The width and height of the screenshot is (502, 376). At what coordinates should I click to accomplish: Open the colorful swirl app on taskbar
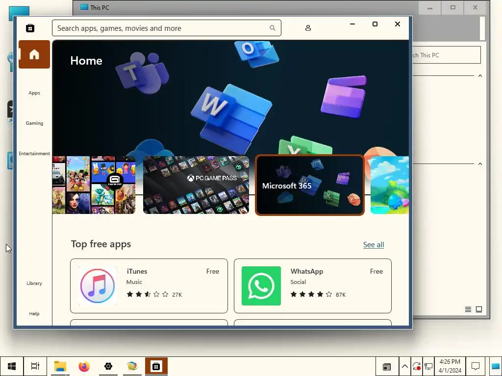pos(132,366)
